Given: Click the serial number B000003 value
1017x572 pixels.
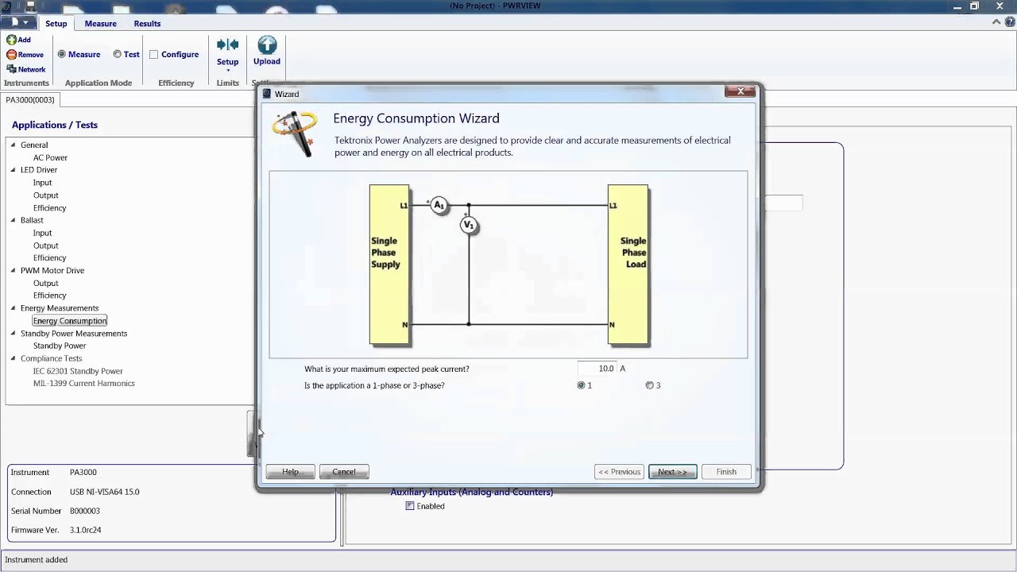Looking at the screenshot, I should [85, 511].
